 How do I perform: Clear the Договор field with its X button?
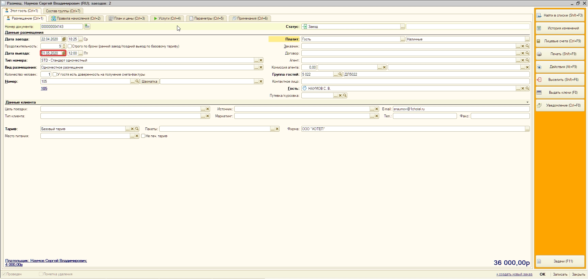(523, 53)
